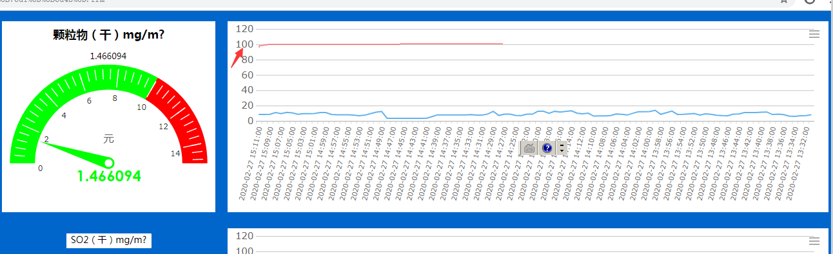Click the blue help question-mark icon
Screen dimensions: 833x254
coord(547,148)
